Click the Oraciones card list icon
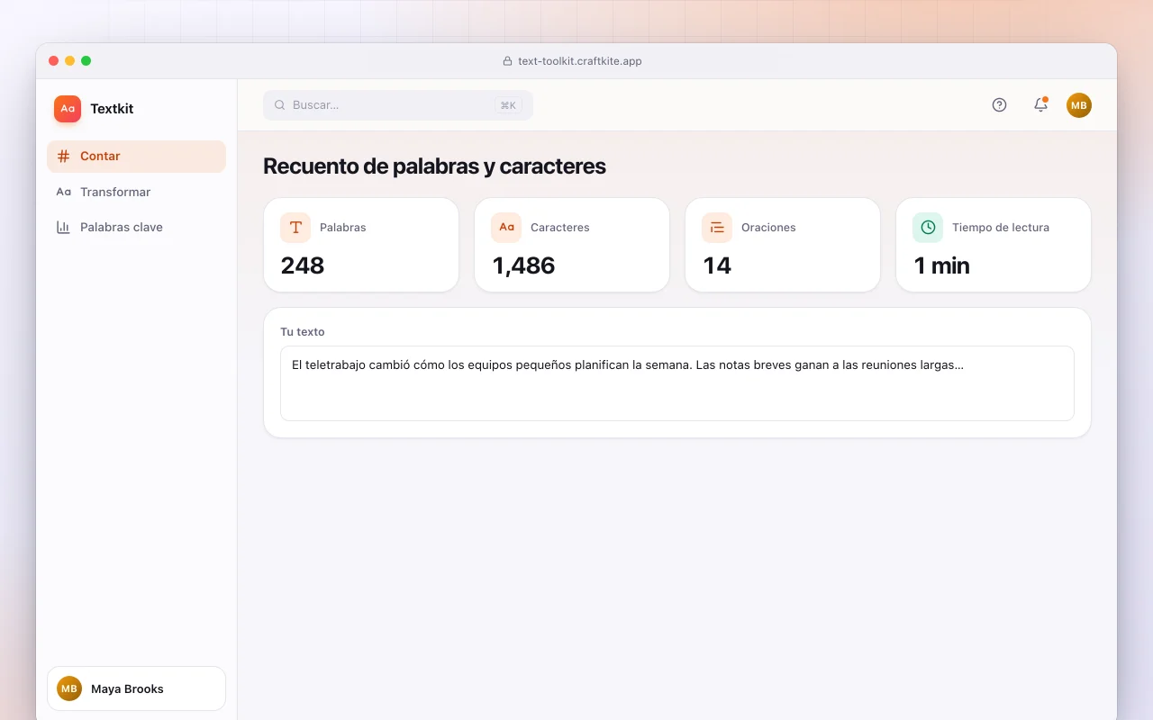Screen dimensions: 1153x720 [x=717, y=228]
